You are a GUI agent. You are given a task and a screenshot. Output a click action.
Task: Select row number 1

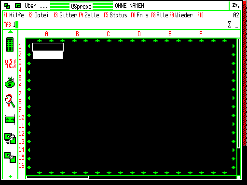[20, 46]
